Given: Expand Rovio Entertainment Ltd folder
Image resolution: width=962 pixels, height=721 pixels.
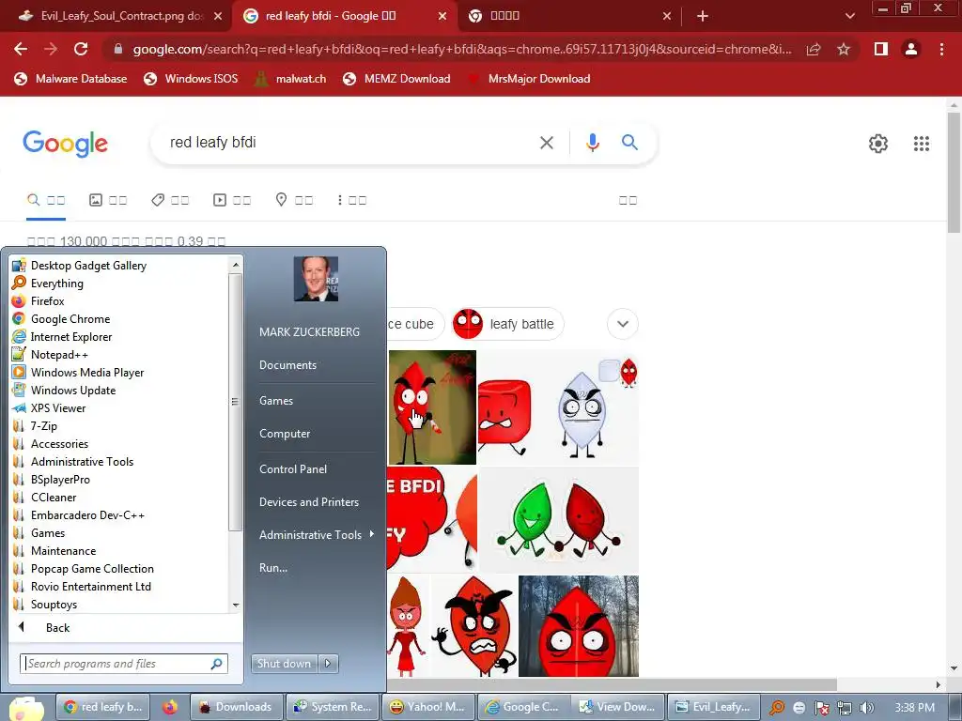Looking at the screenshot, I should click(x=91, y=586).
